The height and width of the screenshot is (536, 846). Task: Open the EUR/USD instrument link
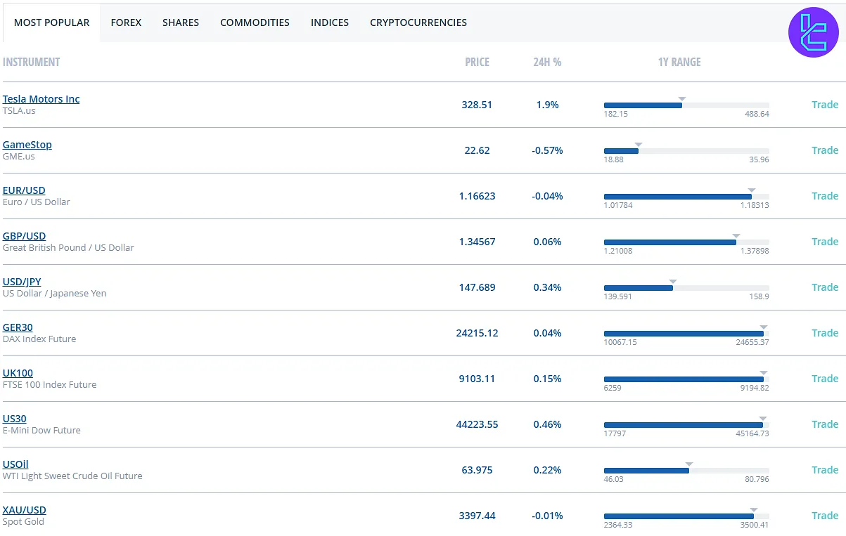[24, 190]
